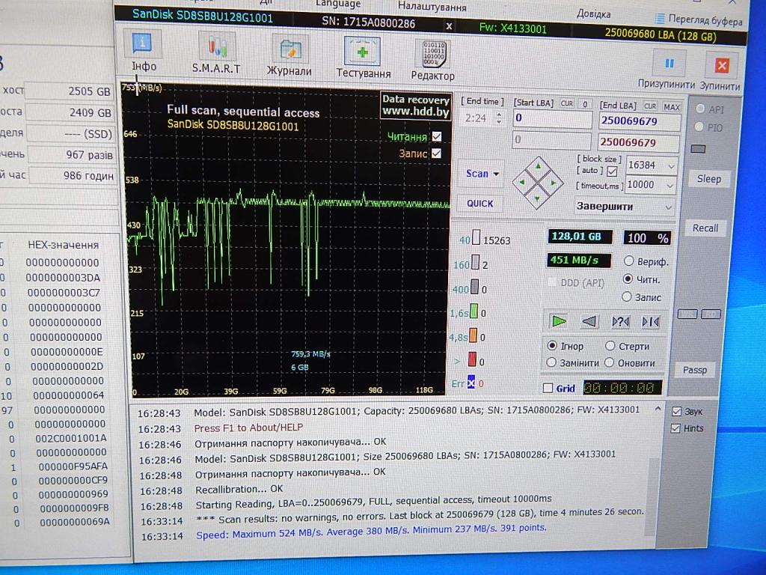Viewport: 766px width, 575px height.
Task: Click the 100 % progress indicator
Action: [647, 238]
